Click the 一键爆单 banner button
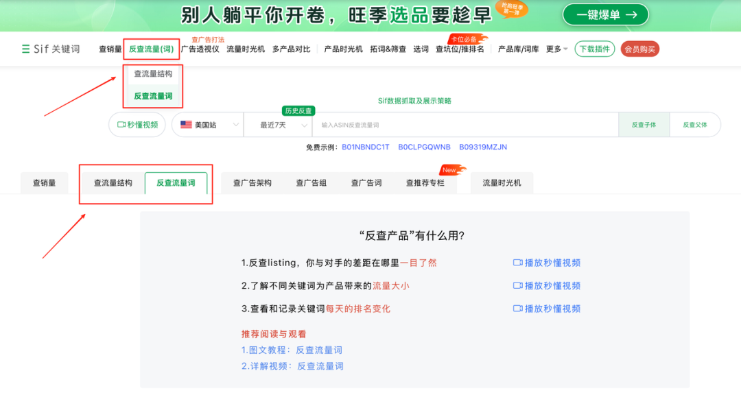Viewport: 741px width, 395px height. (604, 14)
